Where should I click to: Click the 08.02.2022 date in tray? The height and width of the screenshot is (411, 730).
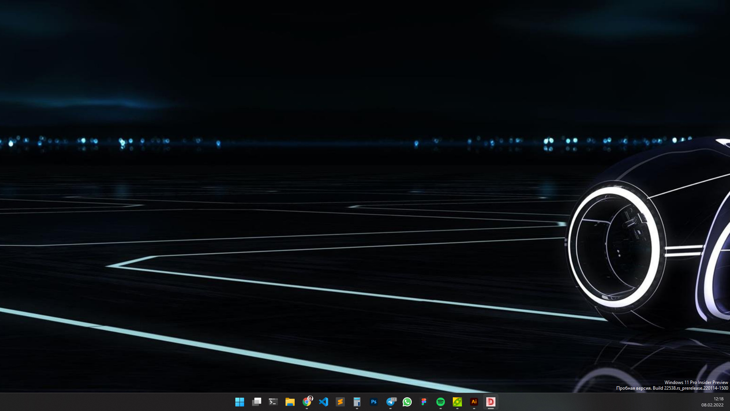[x=712, y=405]
